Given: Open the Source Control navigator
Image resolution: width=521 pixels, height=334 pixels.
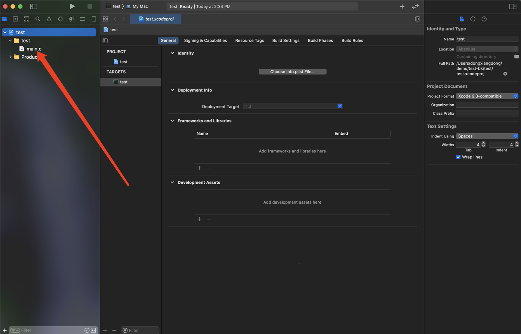Looking at the screenshot, I should pyautogui.click(x=15, y=19).
